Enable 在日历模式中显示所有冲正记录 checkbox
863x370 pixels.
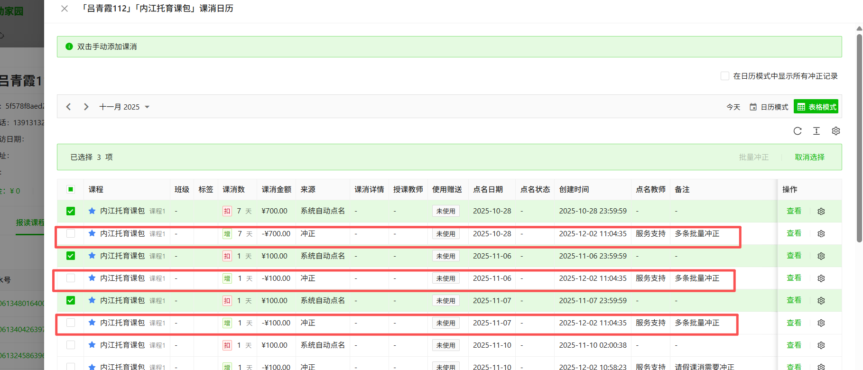725,76
